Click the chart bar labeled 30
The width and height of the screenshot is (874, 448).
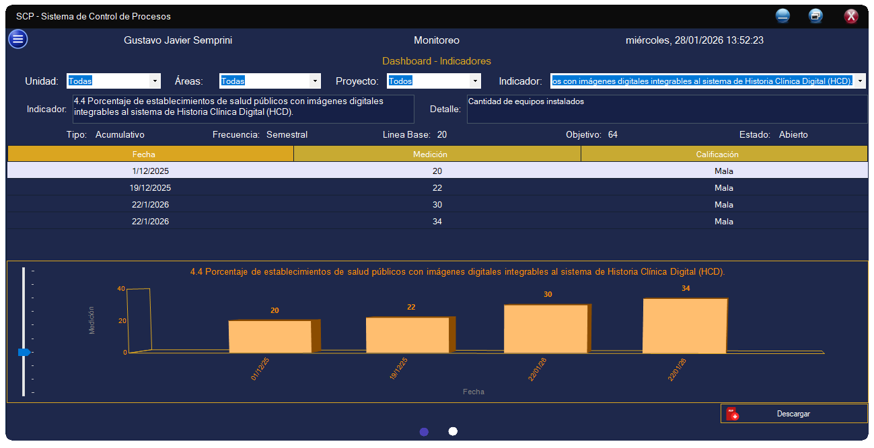pos(546,328)
